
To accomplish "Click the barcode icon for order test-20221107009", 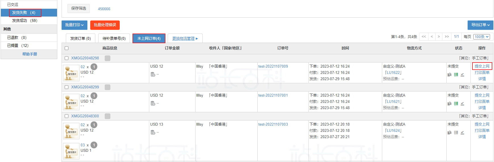I will point(456,75).
